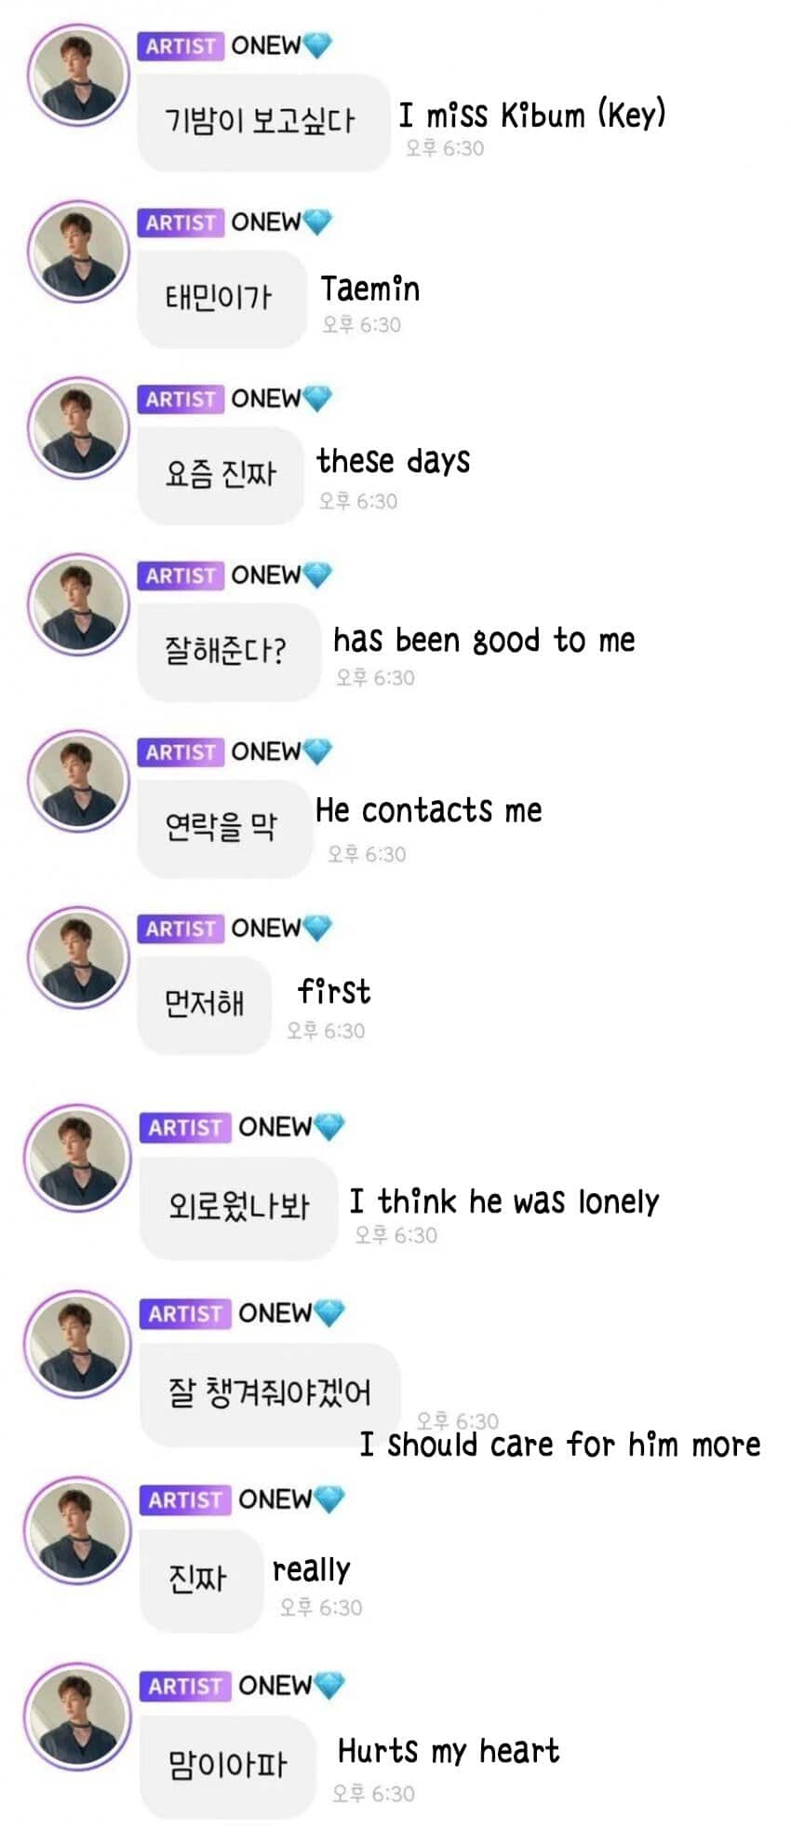
Task: Click the timestamp under 'Hurts my heart'
Action: pos(373,1793)
